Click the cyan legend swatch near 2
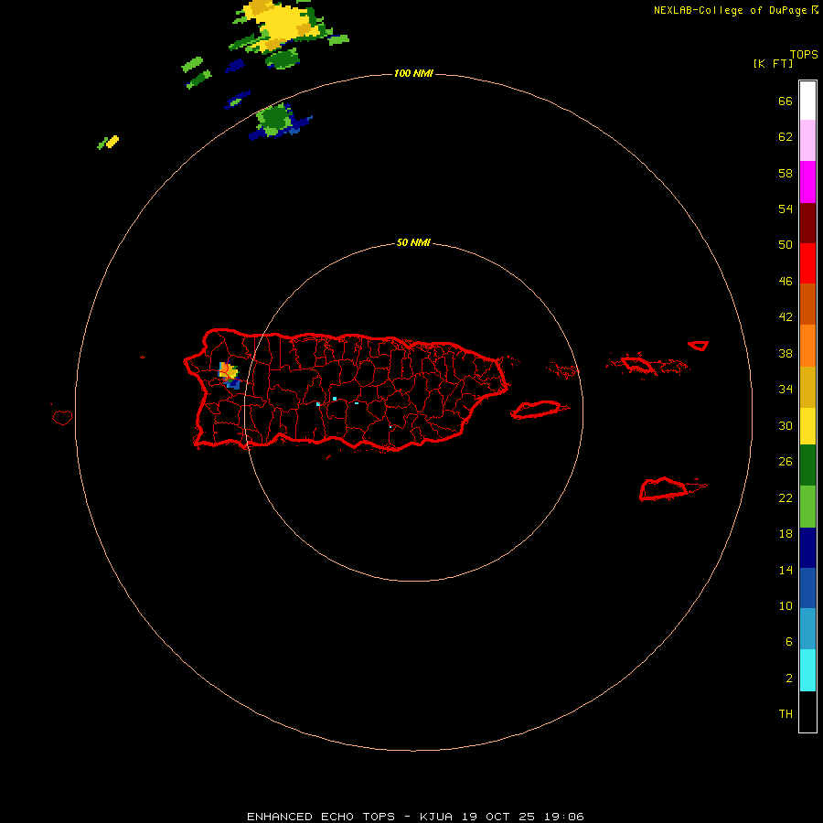Viewport: 823px width, 823px height. (807, 670)
